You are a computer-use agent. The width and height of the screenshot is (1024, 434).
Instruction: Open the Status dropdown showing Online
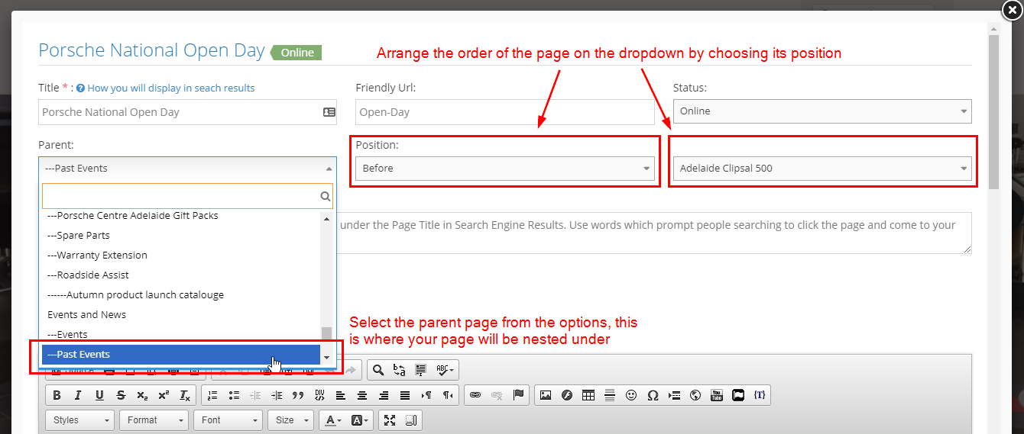pyautogui.click(x=821, y=111)
